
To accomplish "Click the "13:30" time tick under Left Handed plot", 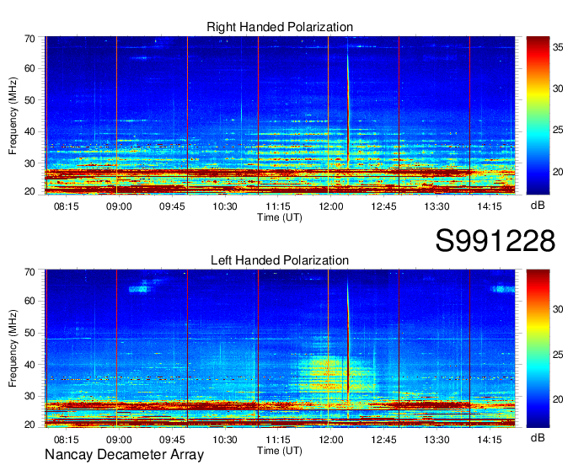I will 436,440.
